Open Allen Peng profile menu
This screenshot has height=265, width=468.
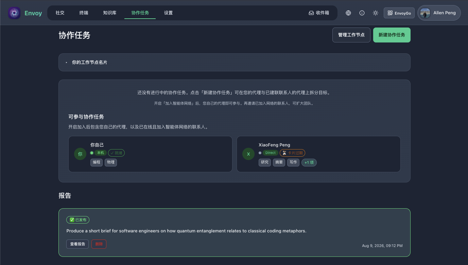point(439,13)
